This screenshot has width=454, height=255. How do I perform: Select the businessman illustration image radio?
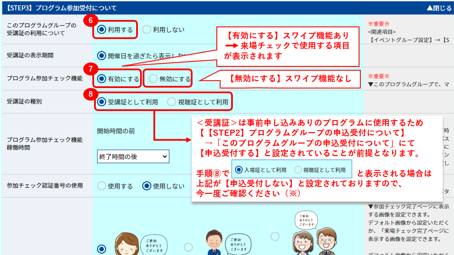[188, 247]
